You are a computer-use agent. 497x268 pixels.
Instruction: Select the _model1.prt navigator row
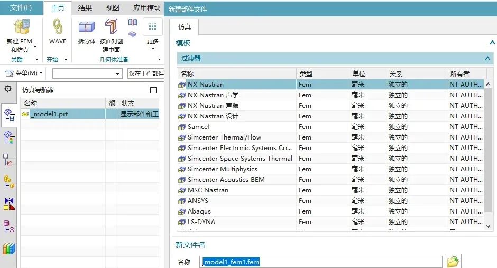tap(90, 114)
